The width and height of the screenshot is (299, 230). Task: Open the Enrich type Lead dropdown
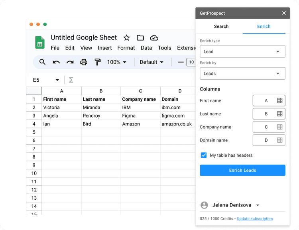(242, 51)
